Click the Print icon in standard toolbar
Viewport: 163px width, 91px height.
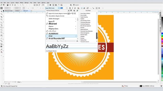coord(15,5)
